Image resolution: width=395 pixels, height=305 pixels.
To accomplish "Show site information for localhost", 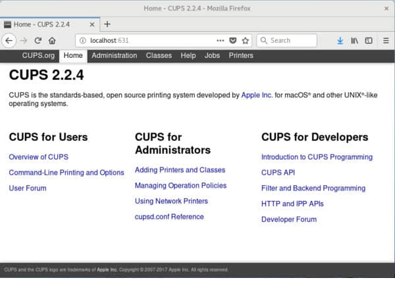I will pos(82,40).
